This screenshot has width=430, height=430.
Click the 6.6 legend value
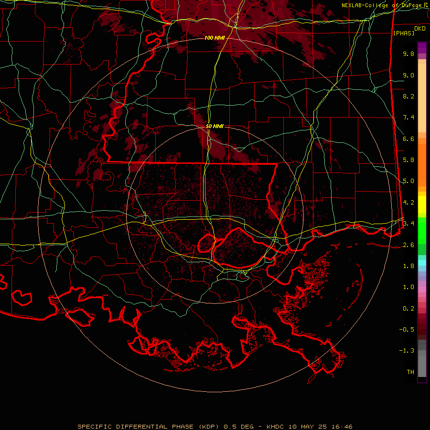(408, 139)
